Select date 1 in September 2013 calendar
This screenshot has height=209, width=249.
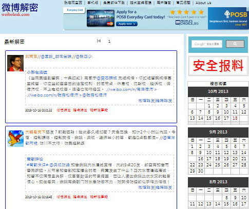point(193,146)
